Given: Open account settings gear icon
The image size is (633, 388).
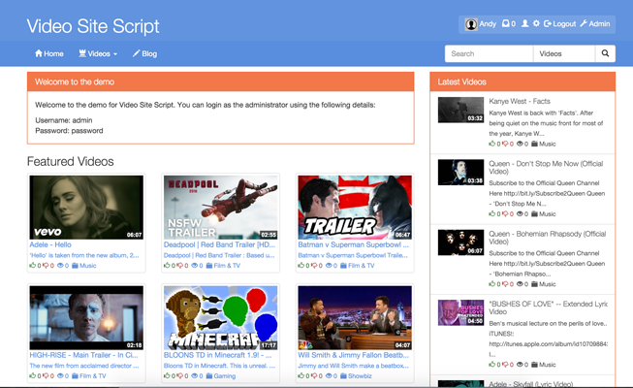Looking at the screenshot, I should 536,23.
